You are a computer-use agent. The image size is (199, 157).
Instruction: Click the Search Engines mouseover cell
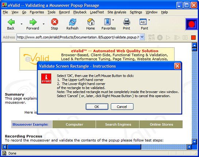click(118, 125)
